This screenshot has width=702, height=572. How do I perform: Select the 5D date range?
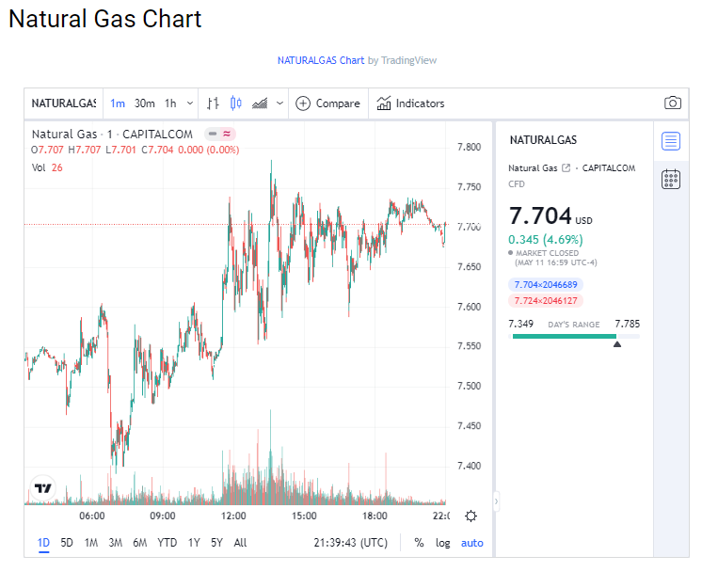pos(67,543)
